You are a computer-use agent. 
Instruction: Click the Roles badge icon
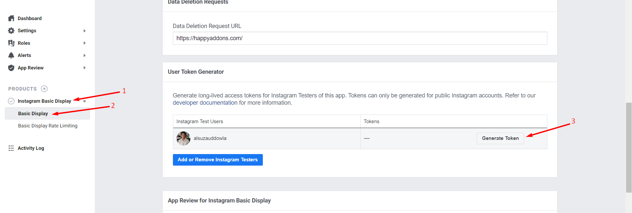(x=11, y=43)
